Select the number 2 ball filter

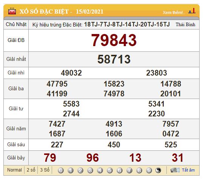click(80, 170)
